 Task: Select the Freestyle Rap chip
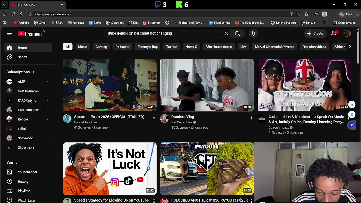point(148,47)
